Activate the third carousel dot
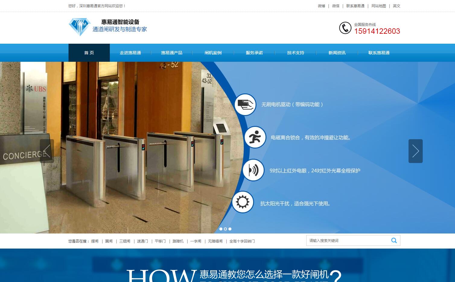The height and width of the screenshot is (282, 455). (x=230, y=229)
